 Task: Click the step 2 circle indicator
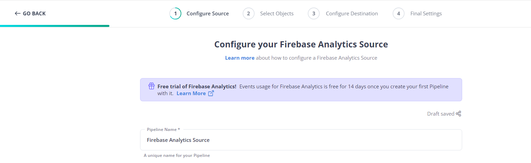click(x=248, y=14)
